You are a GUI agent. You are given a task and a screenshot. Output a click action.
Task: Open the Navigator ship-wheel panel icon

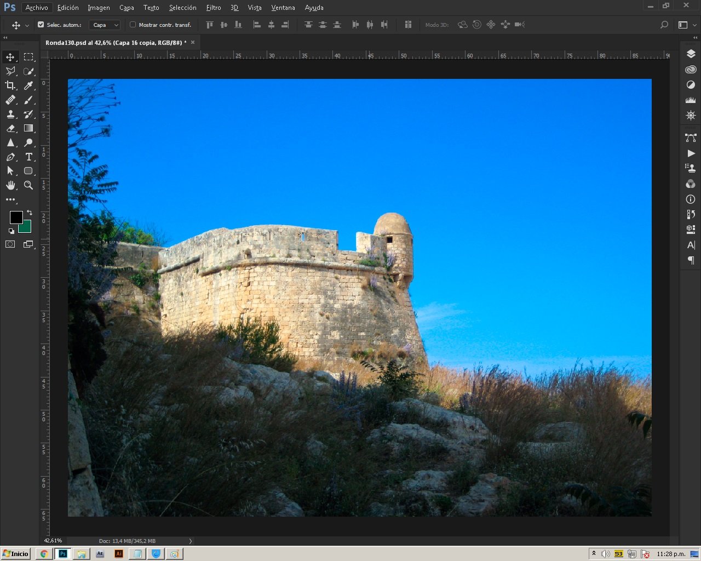[x=691, y=116]
